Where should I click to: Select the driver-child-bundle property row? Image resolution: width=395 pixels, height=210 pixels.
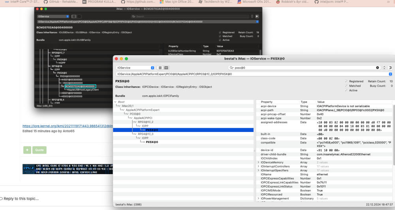(324, 154)
